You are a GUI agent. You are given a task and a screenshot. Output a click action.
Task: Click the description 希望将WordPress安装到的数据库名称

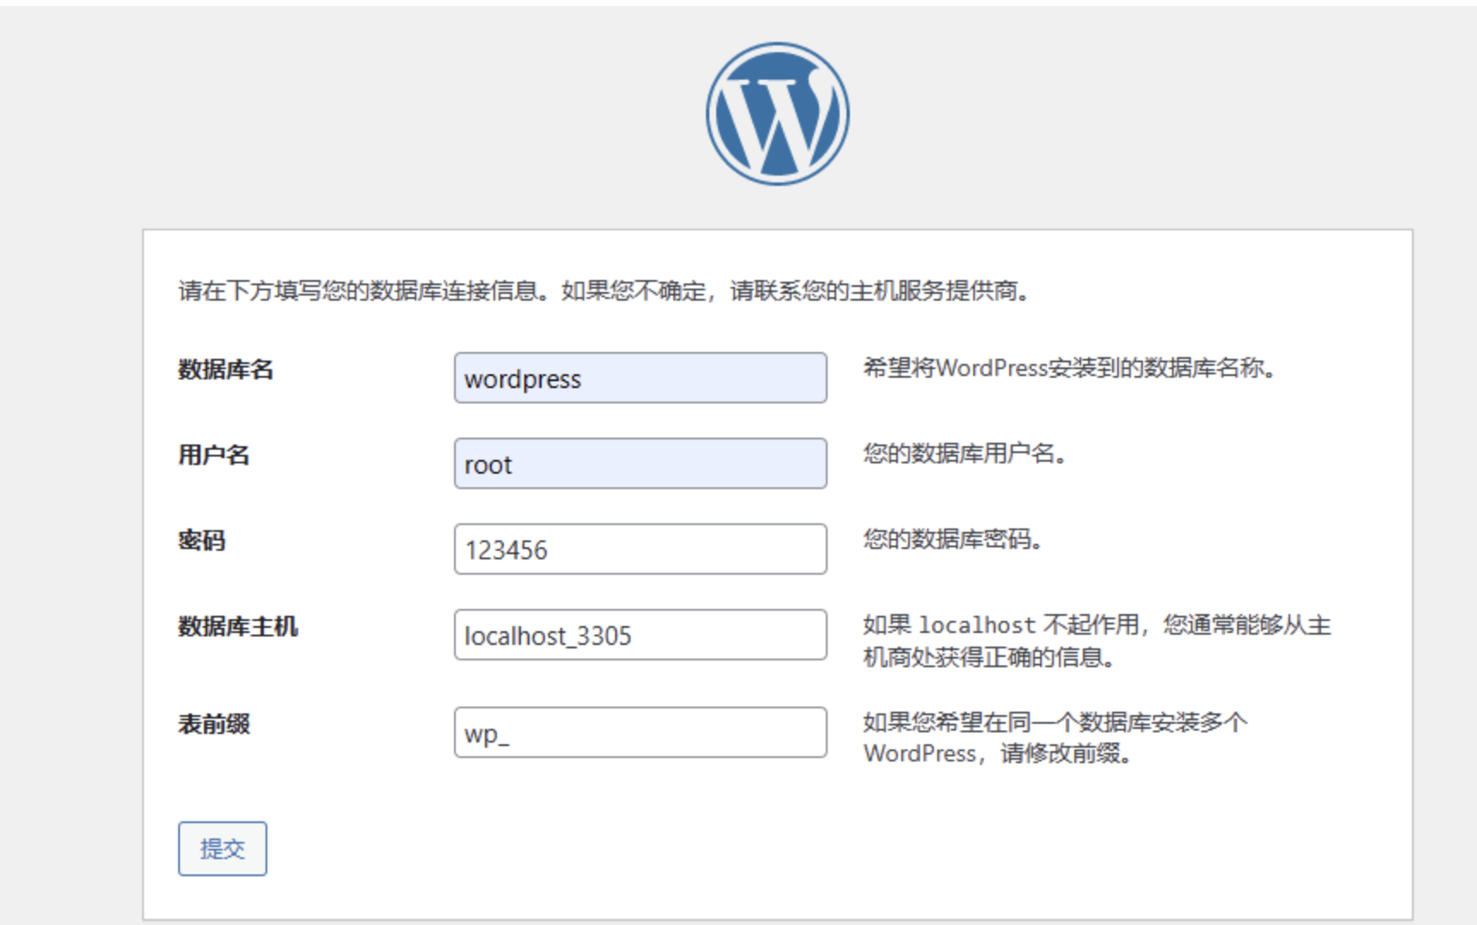tap(1070, 367)
